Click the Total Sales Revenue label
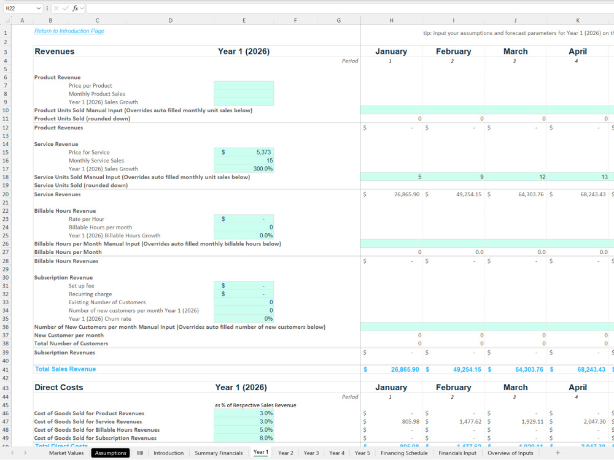This screenshot has width=614, height=460. click(65, 369)
